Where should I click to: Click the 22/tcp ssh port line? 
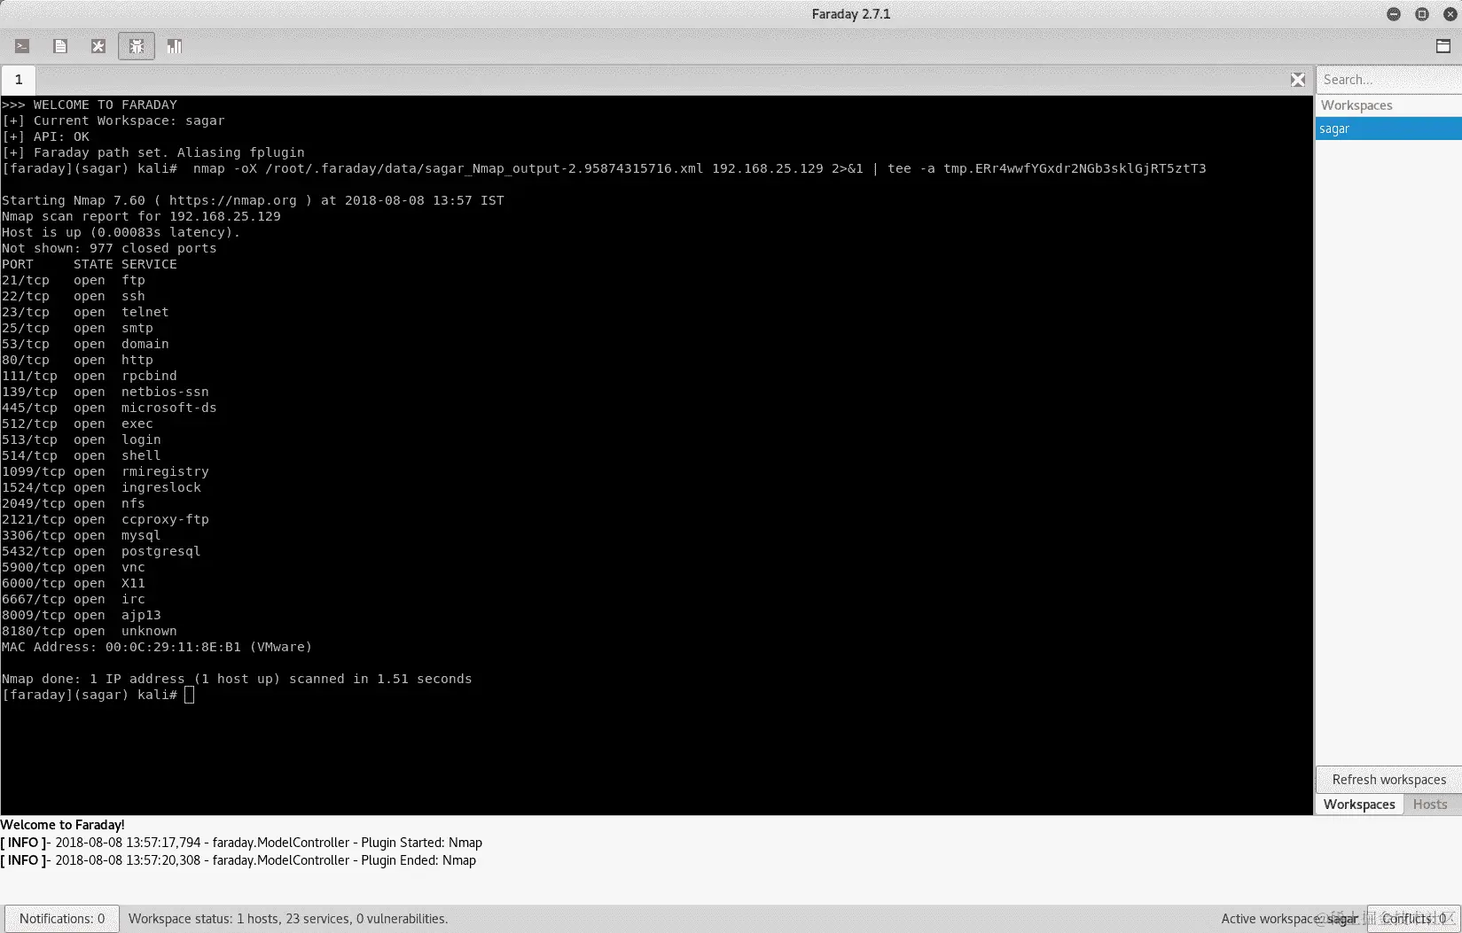(x=73, y=296)
